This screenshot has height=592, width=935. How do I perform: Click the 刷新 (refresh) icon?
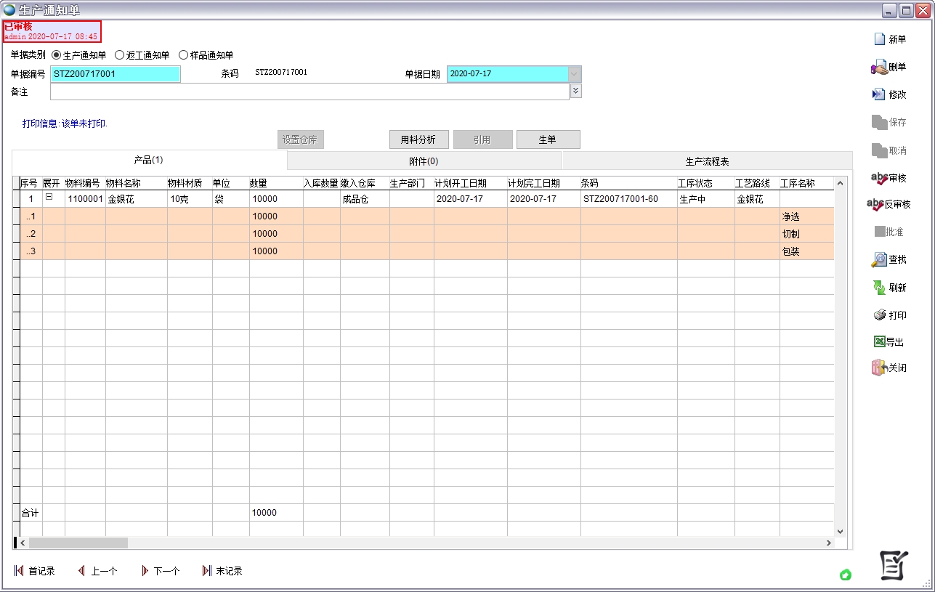click(880, 288)
